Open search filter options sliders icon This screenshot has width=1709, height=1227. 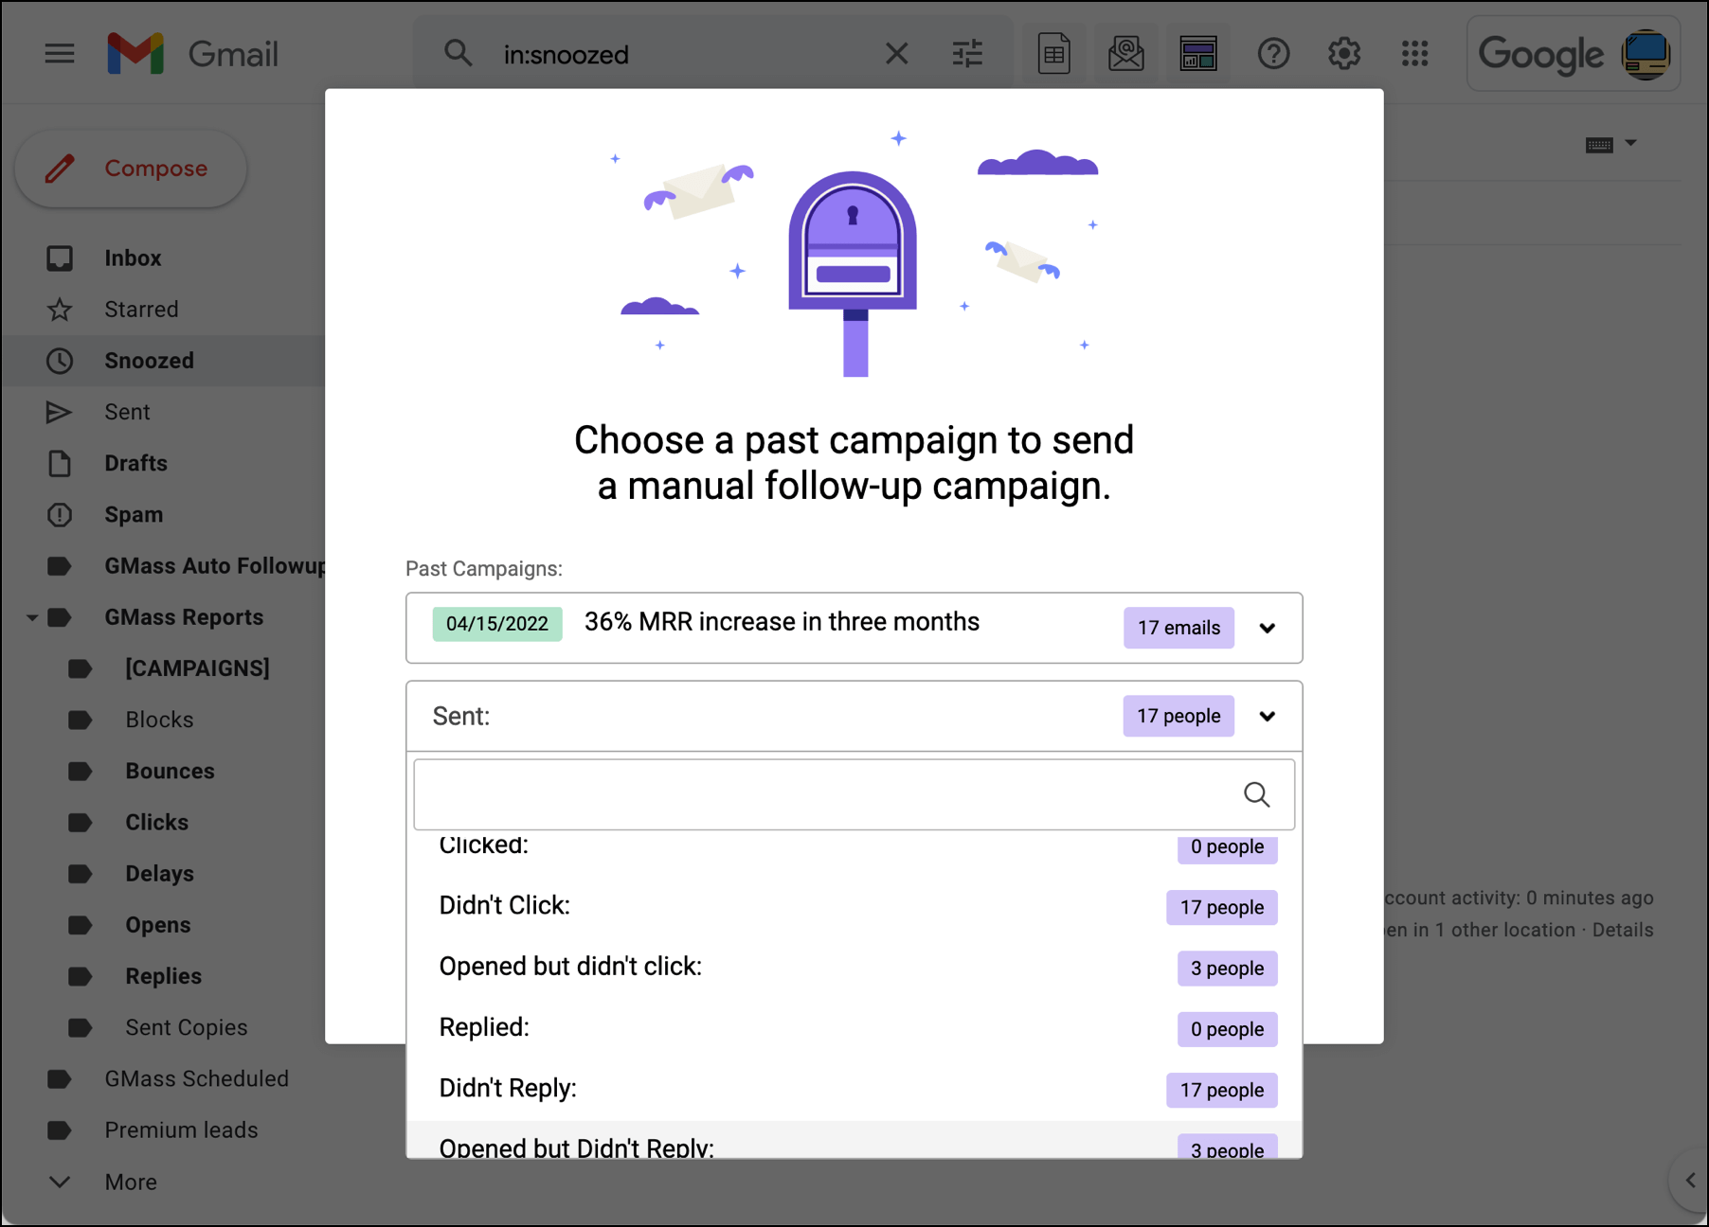[x=967, y=54]
